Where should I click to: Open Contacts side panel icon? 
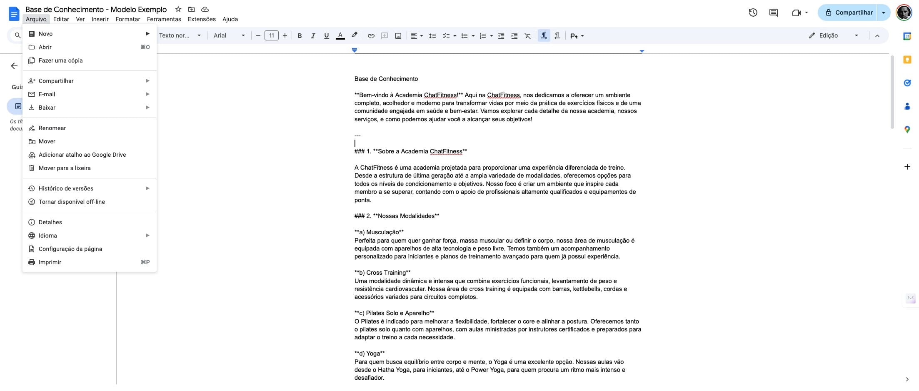907,106
